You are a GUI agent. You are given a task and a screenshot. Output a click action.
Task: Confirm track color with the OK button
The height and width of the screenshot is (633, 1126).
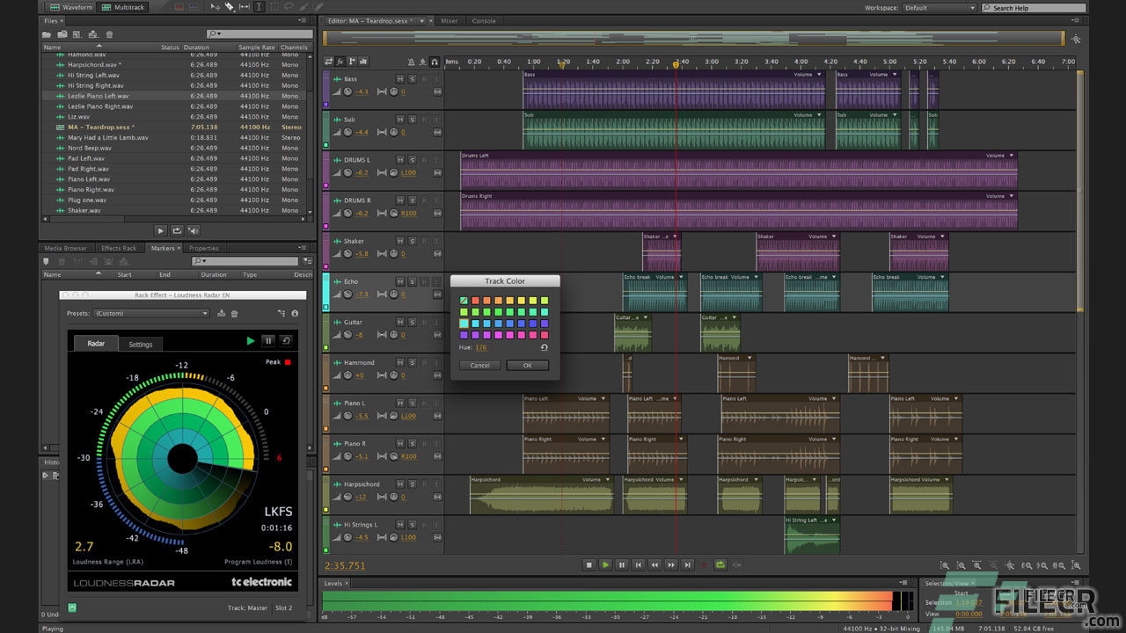(527, 365)
